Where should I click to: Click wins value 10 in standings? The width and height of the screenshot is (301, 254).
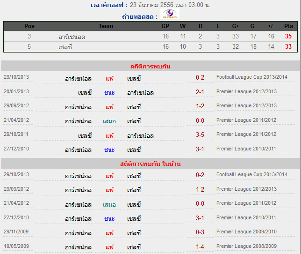tap(183, 46)
